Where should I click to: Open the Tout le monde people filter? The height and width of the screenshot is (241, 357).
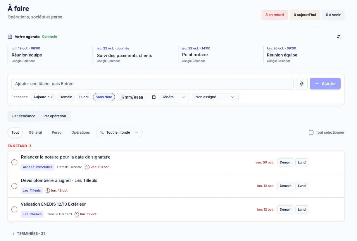pyautogui.click(x=119, y=132)
